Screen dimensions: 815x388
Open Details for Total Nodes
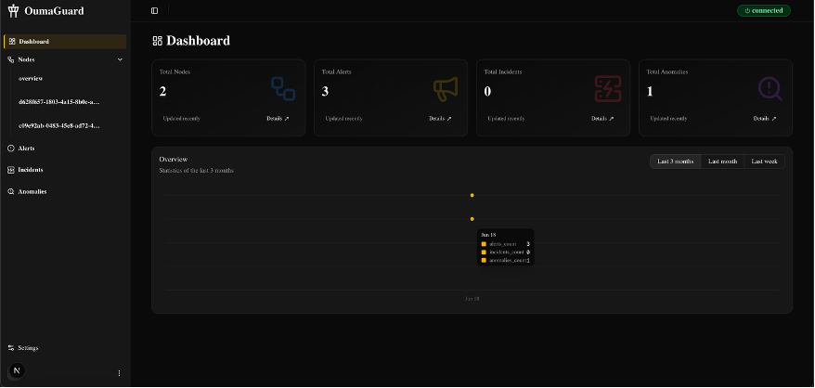point(278,119)
